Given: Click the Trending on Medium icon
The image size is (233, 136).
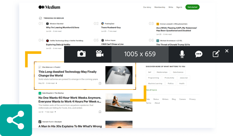Looking at the screenshot, I should pos(40,18).
